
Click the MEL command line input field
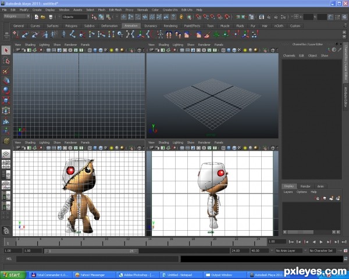[x=98, y=259]
